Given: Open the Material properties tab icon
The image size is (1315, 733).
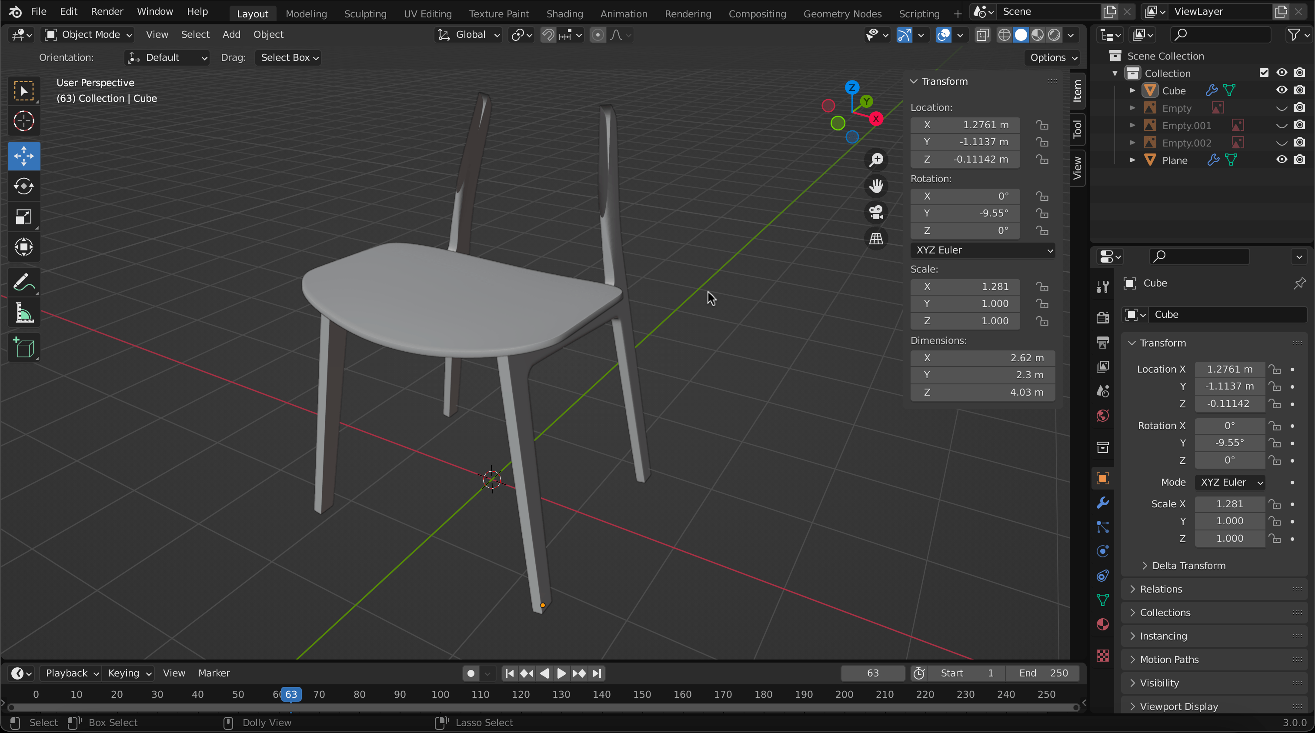Looking at the screenshot, I should [x=1103, y=625].
